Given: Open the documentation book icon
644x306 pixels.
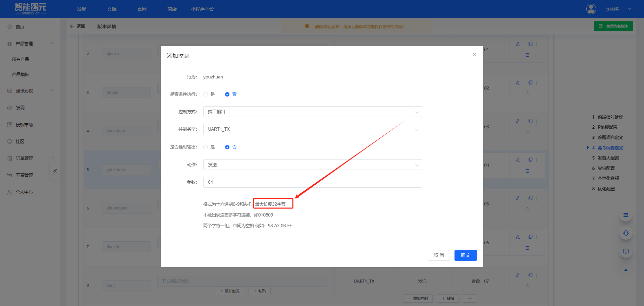Looking at the screenshot, I should tap(626, 251).
